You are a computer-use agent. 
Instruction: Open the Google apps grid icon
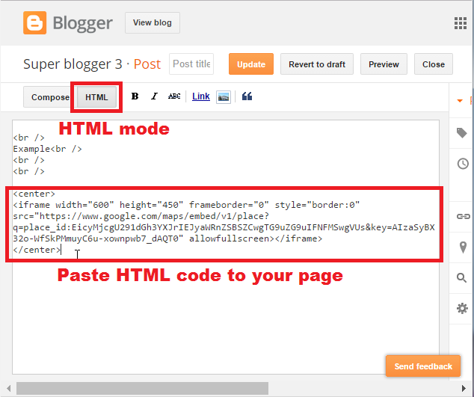(x=461, y=23)
